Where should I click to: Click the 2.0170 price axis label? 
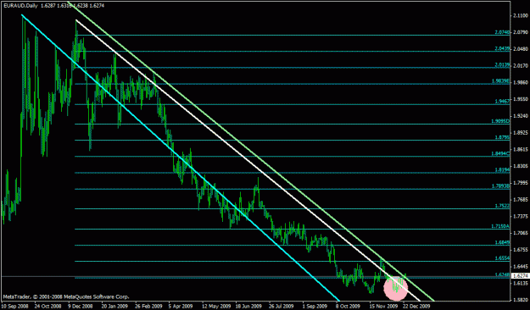click(521, 65)
